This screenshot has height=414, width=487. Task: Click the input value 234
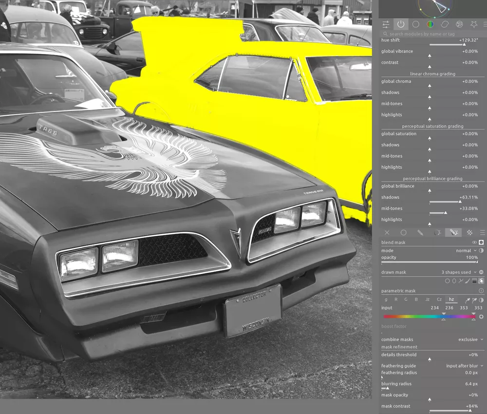[434, 308]
